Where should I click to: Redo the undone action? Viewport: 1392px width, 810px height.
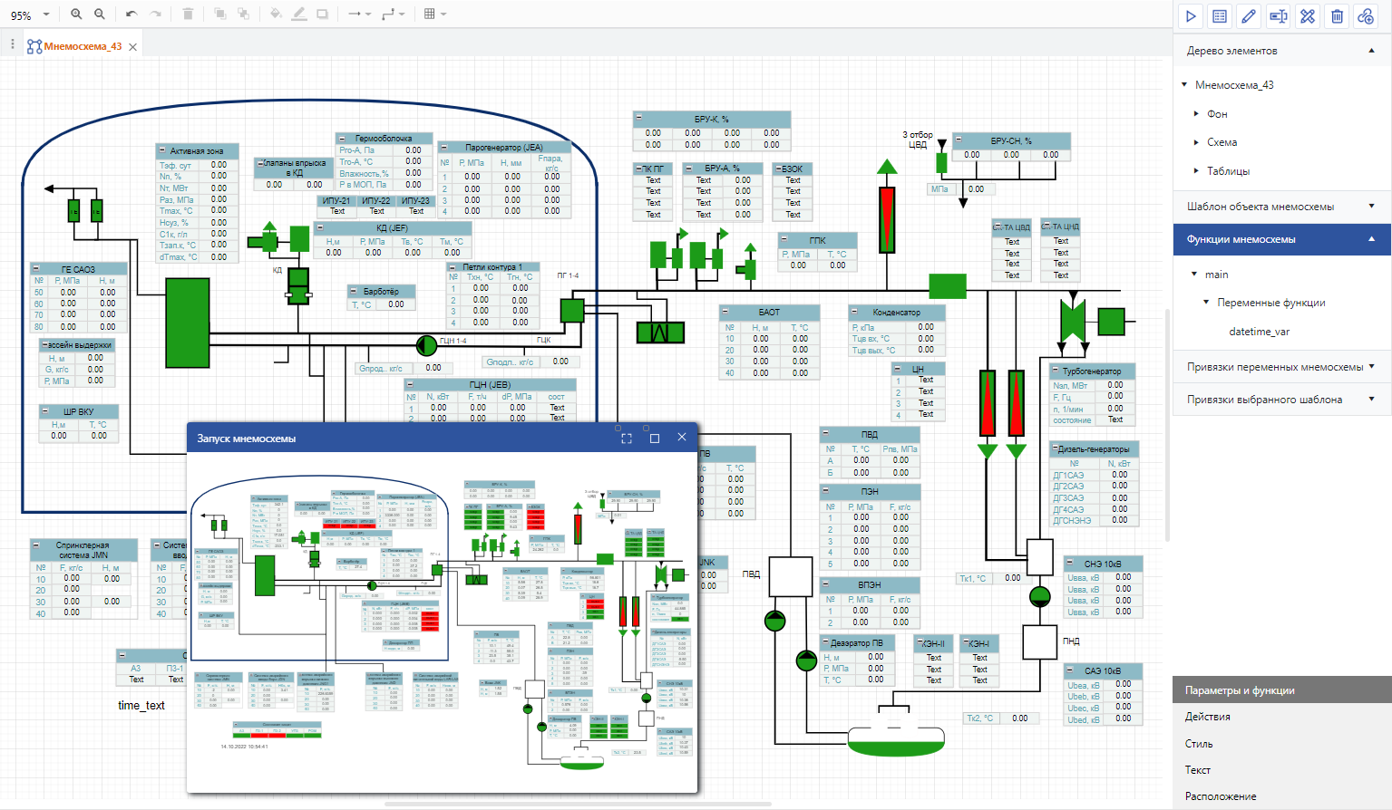coord(155,14)
